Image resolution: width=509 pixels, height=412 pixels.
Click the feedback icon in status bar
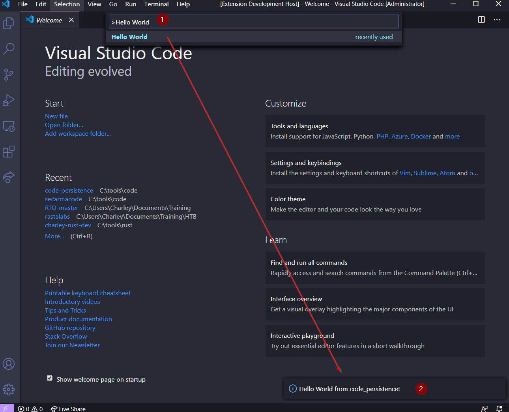484,409
